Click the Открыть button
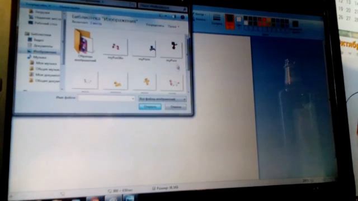The image size is (358, 201). (x=150, y=107)
